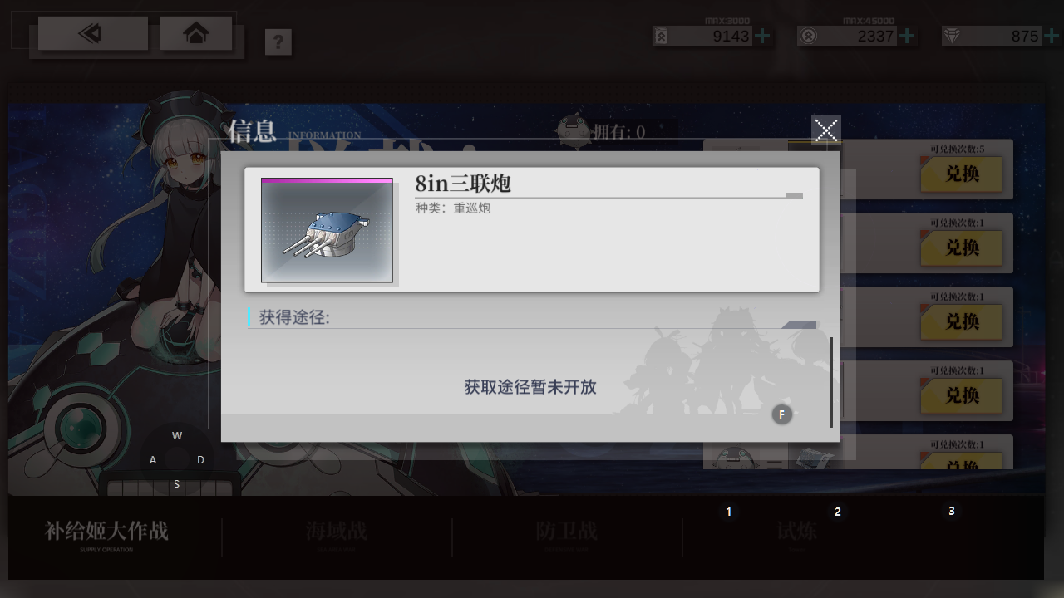Add more of the 9143 resource

click(762, 36)
